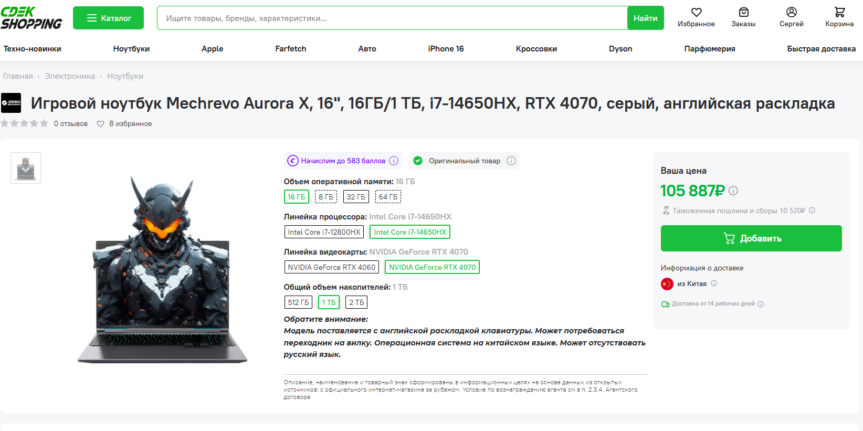Go to Ноутбуки category in top navigation
This screenshot has width=863, height=431.
click(131, 49)
